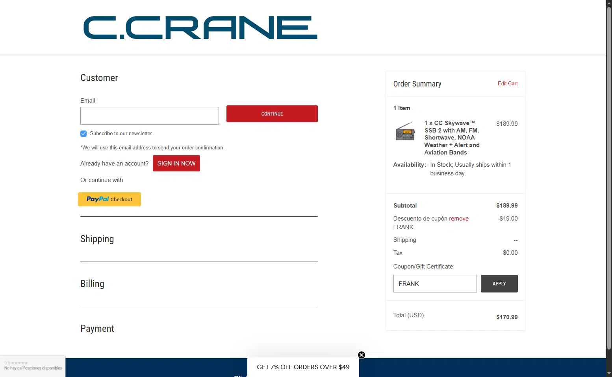The image size is (612, 377).
Task: Apply the coupon code
Action: 499,283
